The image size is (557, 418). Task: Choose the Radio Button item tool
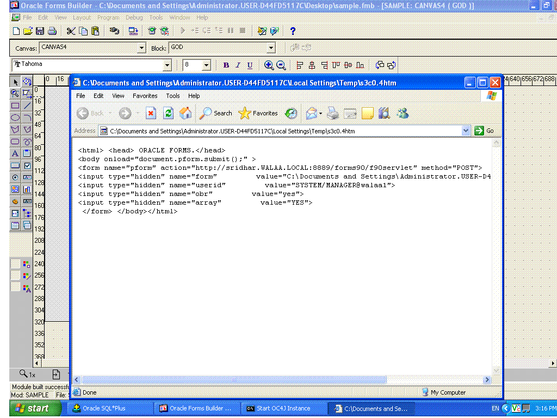point(15,177)
